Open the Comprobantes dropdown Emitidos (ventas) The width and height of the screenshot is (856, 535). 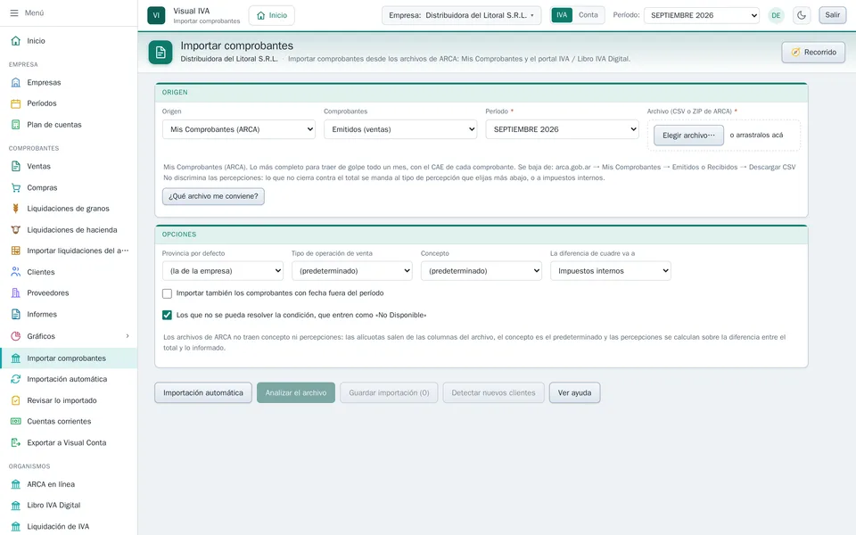[x=400, y=129]
